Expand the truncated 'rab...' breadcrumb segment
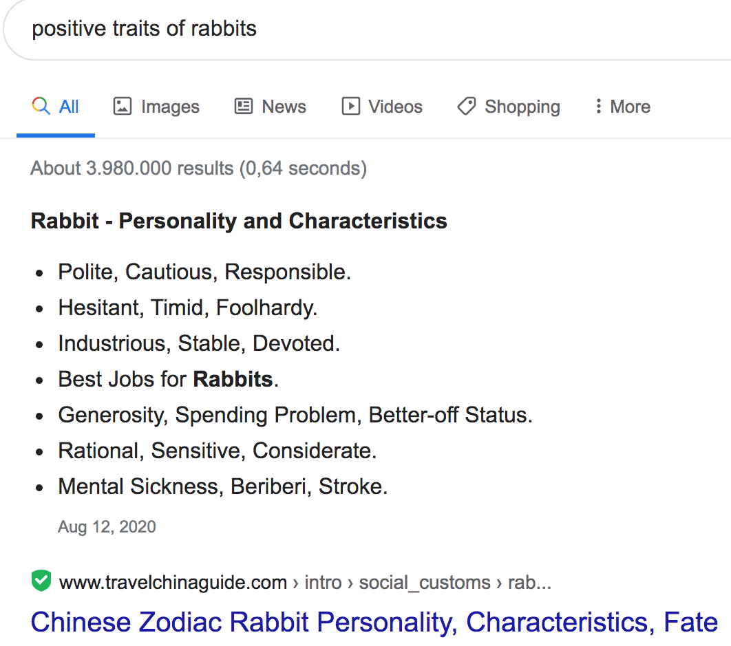The height and width of the screenshot is (646, 731). click(x=530, y=582)
